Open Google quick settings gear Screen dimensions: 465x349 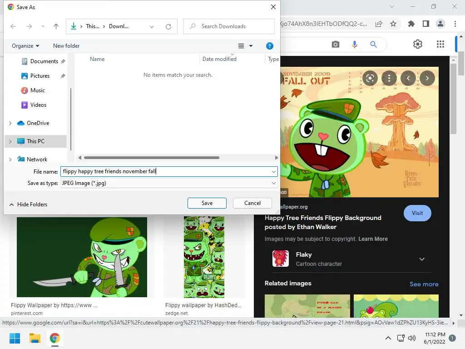coord(418,44)
